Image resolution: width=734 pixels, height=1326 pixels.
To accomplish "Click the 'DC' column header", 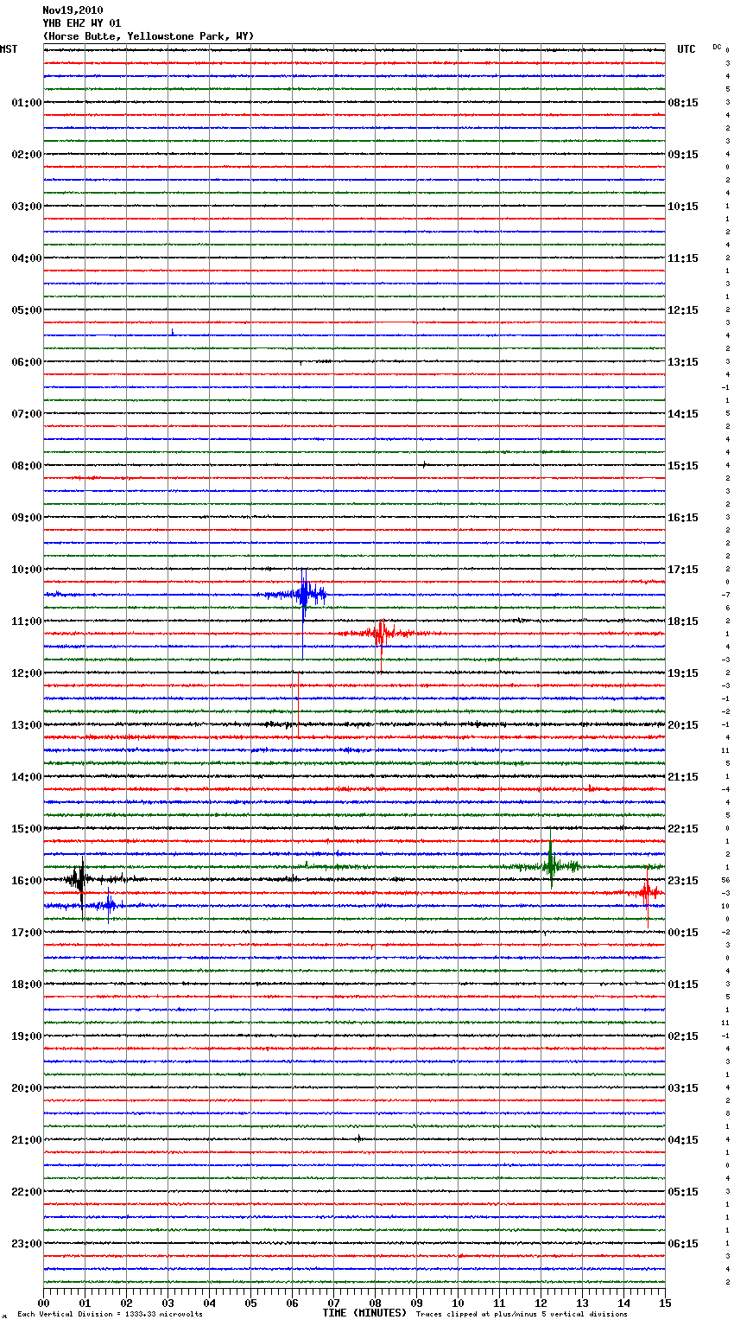I will click(717, 47).
